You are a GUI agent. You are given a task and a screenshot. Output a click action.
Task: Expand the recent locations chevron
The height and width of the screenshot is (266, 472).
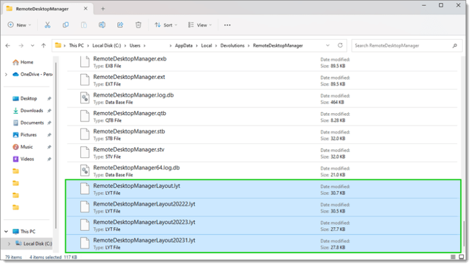(x=32, y=46)
